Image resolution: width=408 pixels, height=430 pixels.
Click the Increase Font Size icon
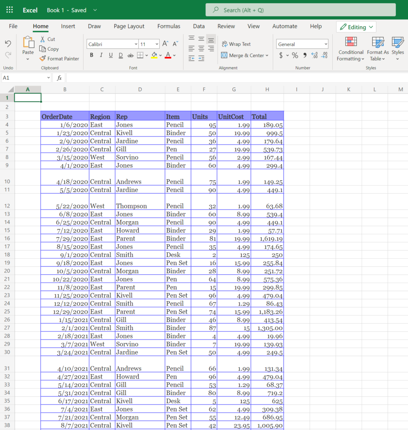coord(165,44)
